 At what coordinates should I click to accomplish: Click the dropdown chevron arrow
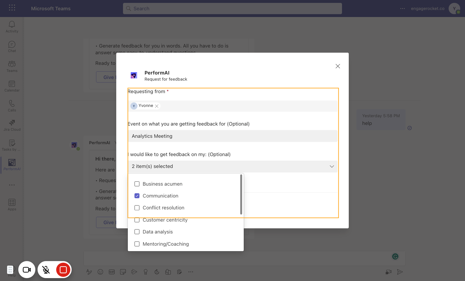coord(332,166)
